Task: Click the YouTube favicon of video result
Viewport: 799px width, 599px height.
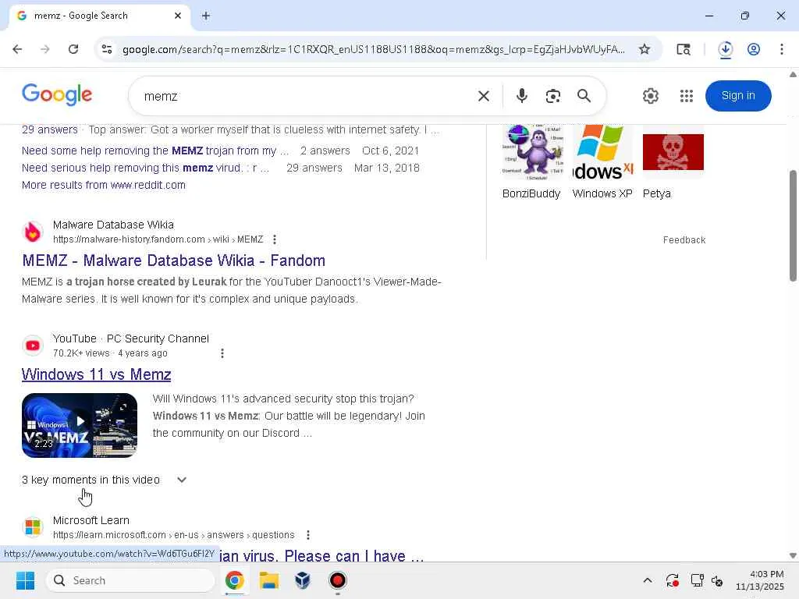Action: click(x=33, y=346)
